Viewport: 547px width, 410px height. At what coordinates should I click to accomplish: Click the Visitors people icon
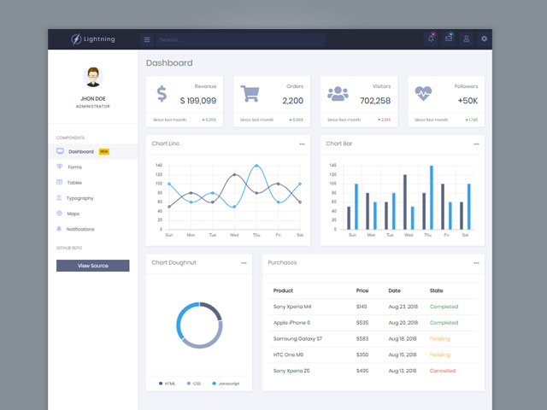click(x=338, y=94)
